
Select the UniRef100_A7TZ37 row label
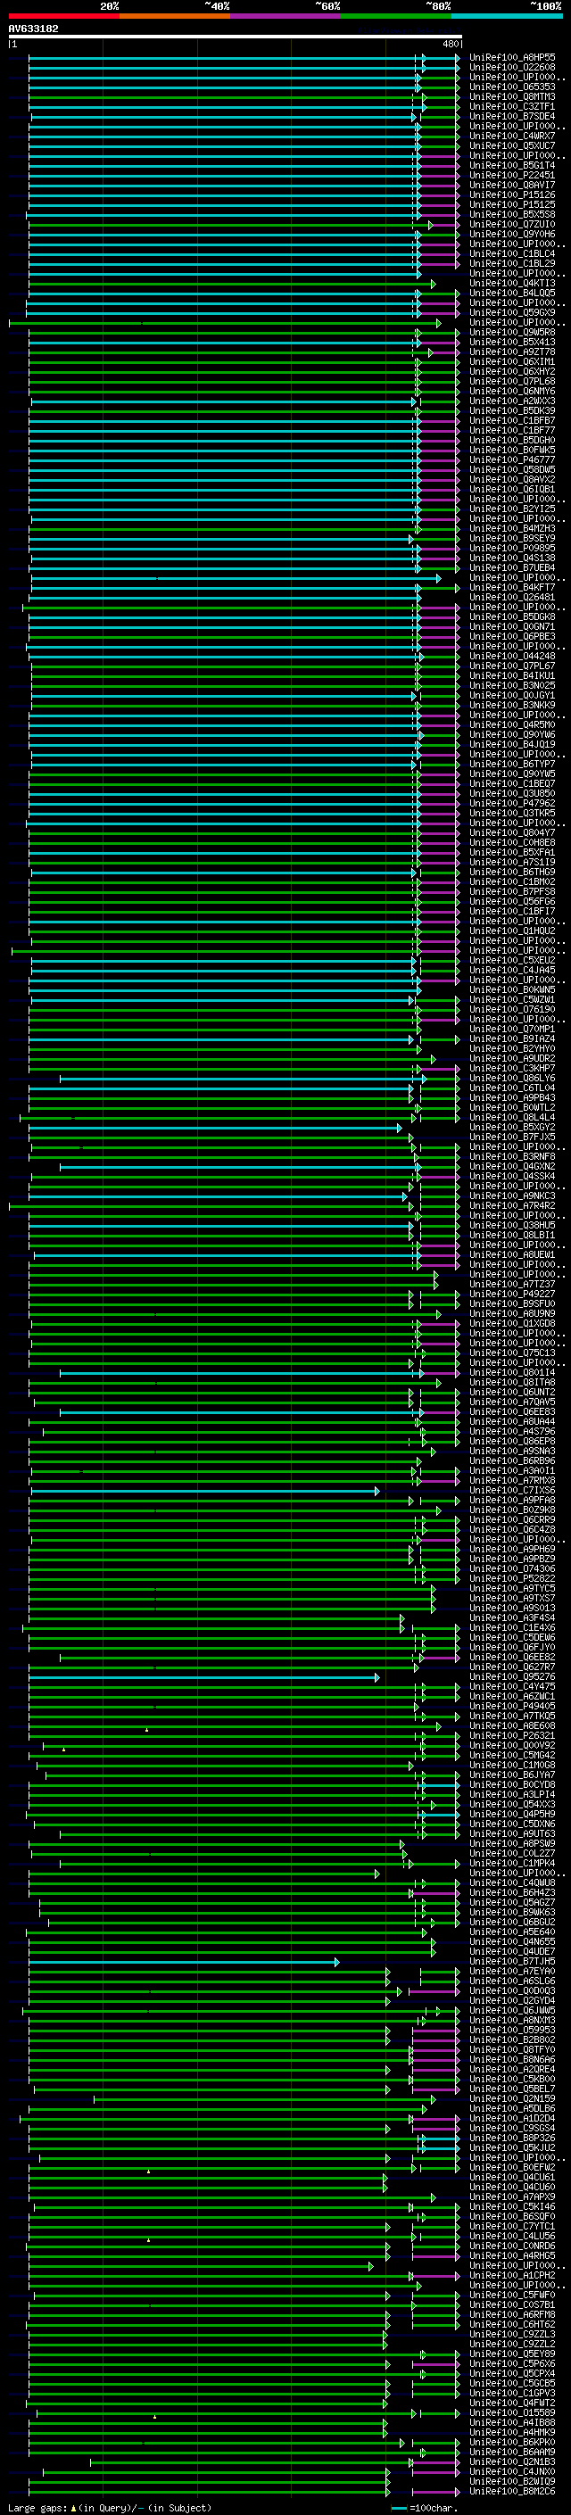pyautogui.click(x=512, y=1284)
